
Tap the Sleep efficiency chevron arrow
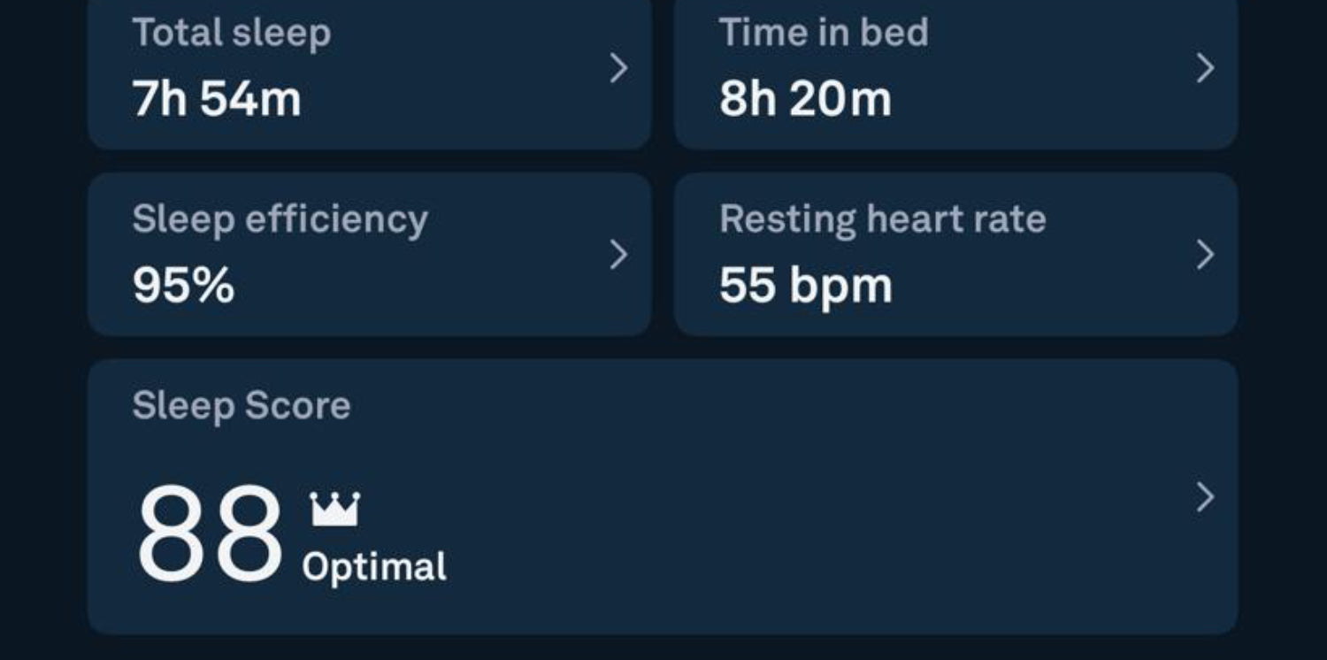[x=619, y=255]
